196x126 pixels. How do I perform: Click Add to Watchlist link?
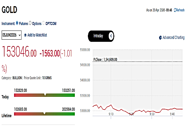pyautogui.click(x=37, y=35)
